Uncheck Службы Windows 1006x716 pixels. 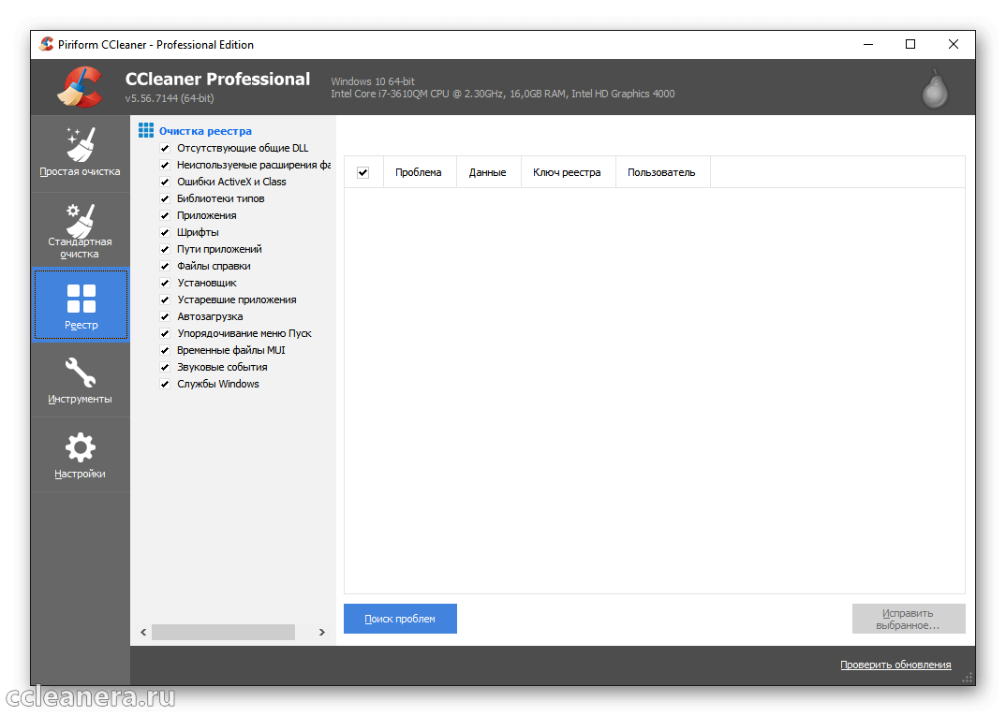click(x=165, y=384)
